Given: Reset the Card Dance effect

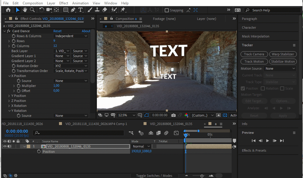Looking at the screenshot, I should [x=58, y=31].
